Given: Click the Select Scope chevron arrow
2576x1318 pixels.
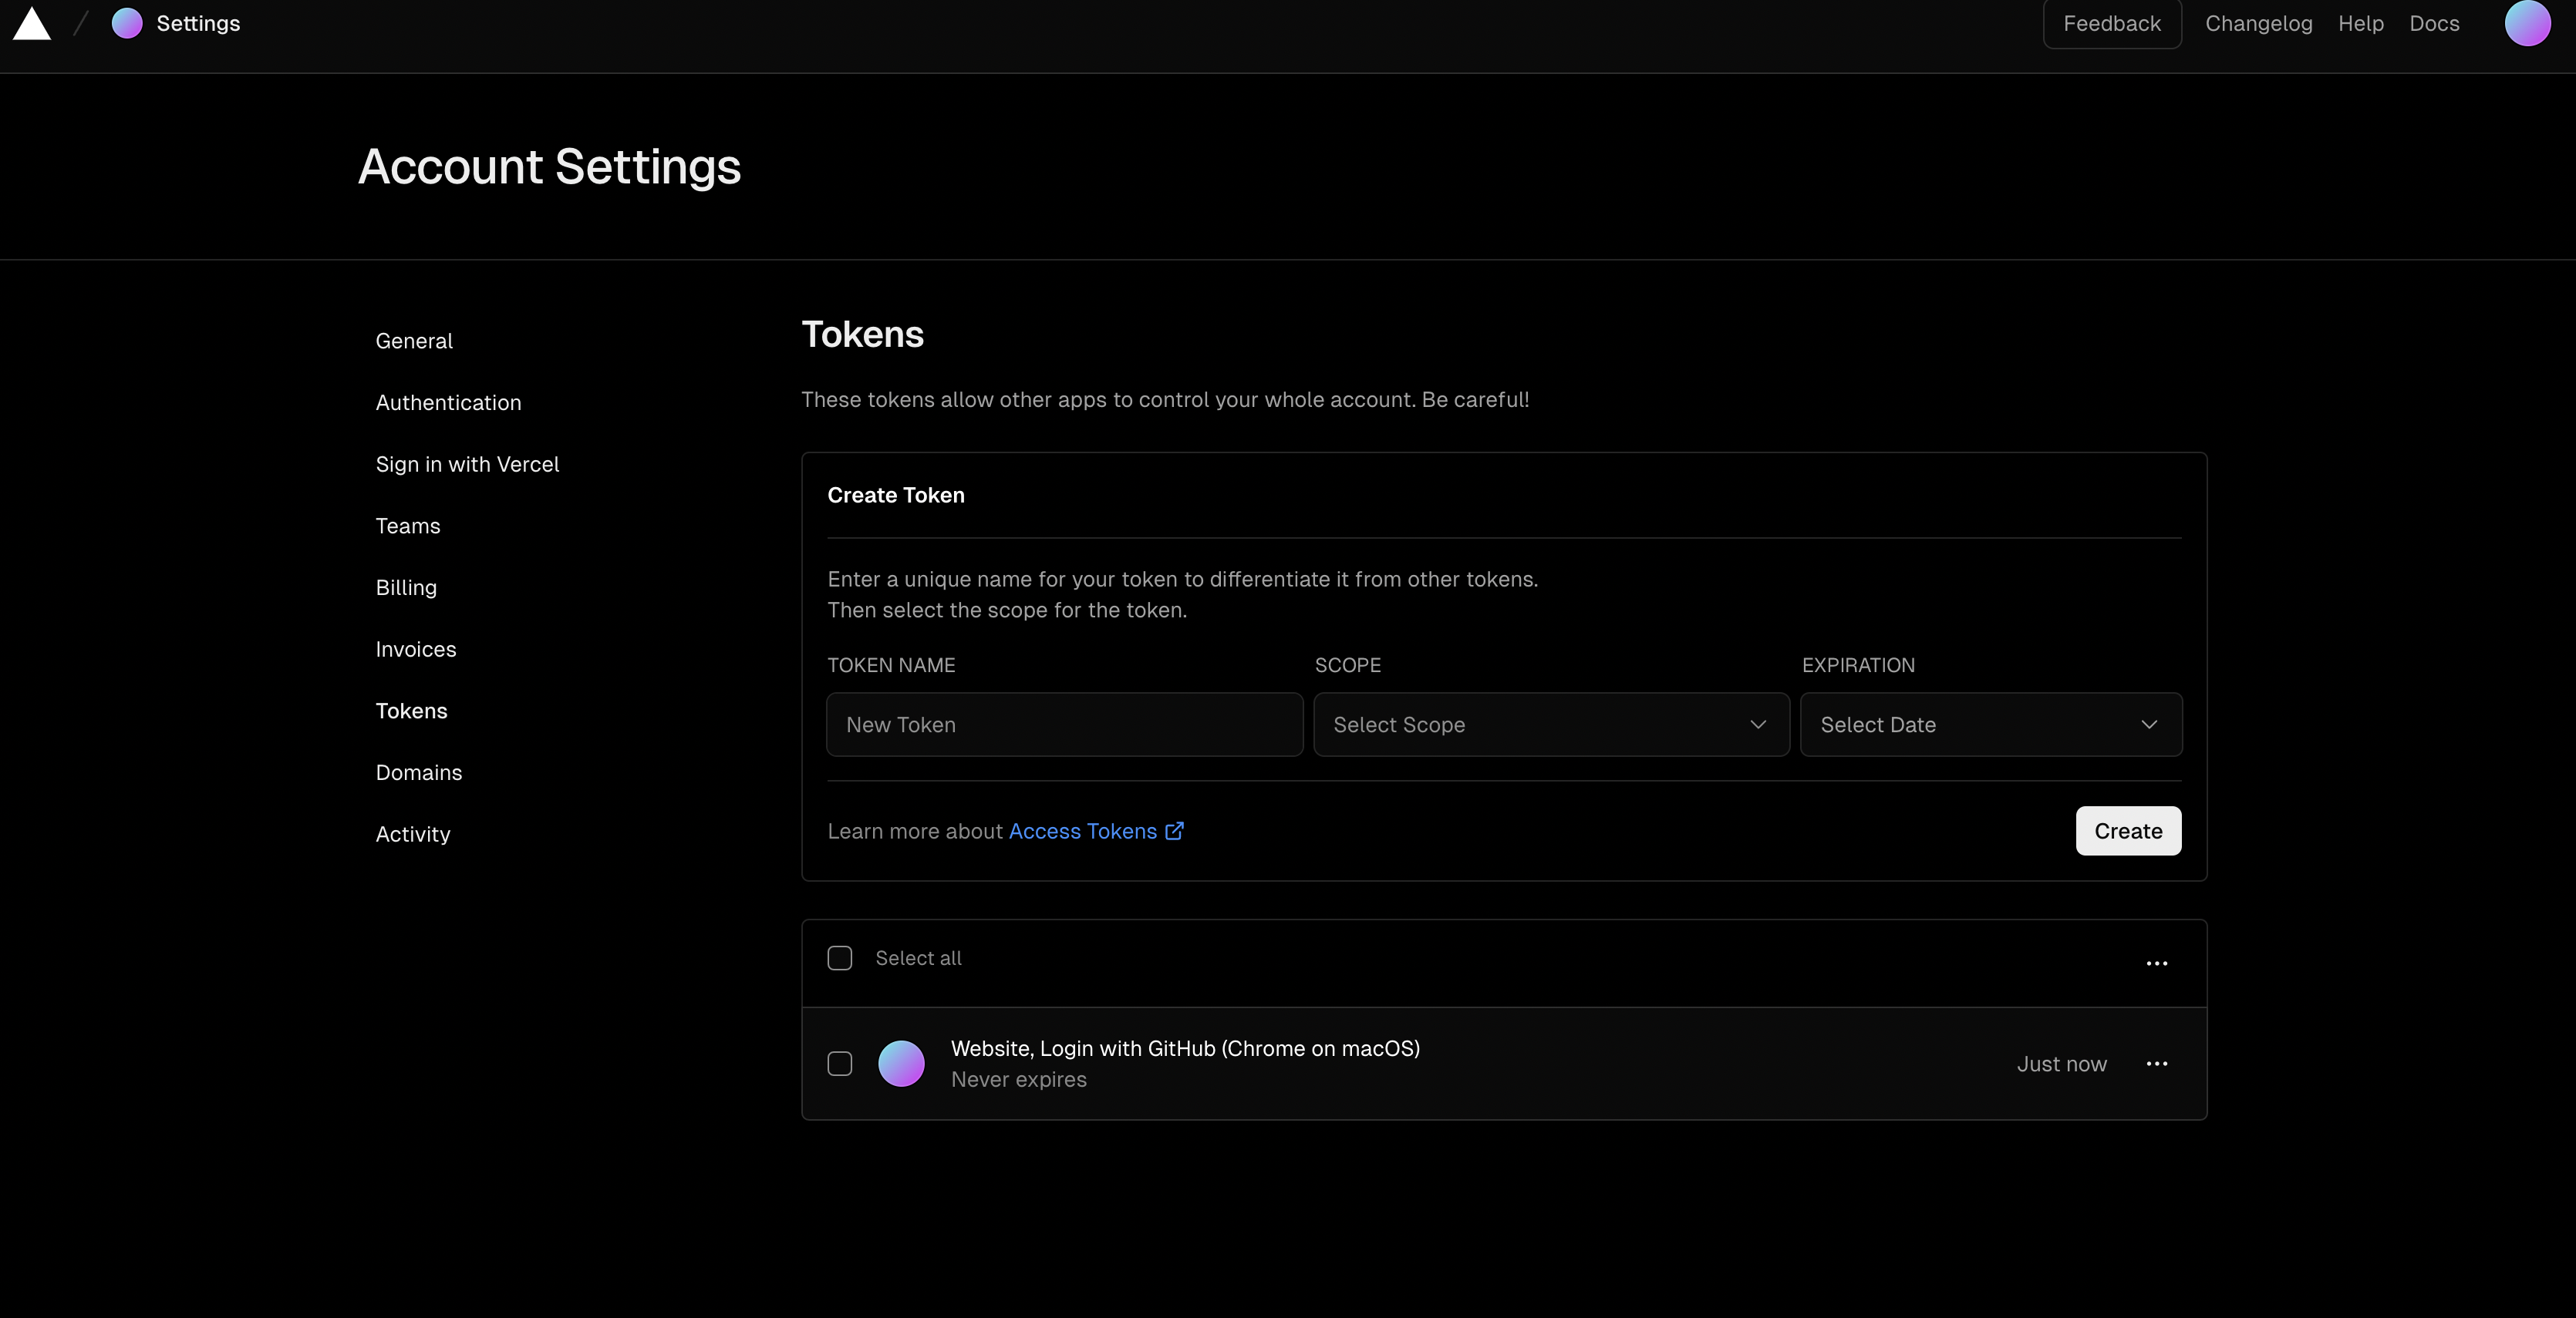Looking at the screenshot, I should pyautogui.click(x=1757, y=725).
